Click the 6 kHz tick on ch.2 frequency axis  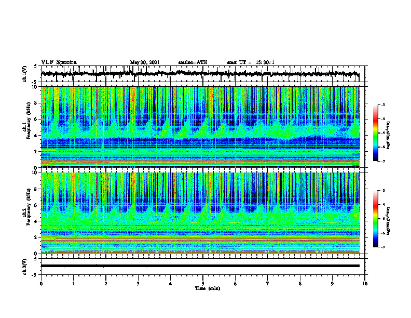pyautogui.click(x=36, y=205)
